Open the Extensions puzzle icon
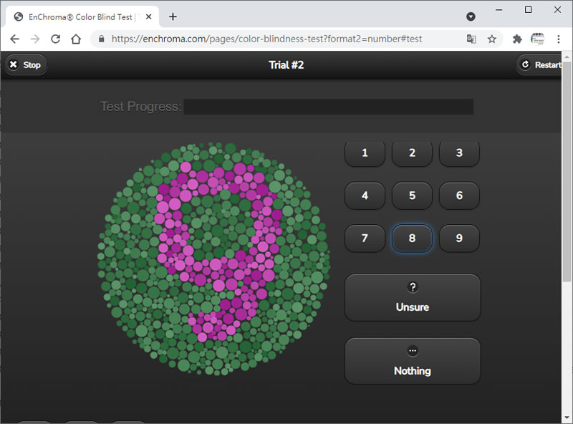 516,39
